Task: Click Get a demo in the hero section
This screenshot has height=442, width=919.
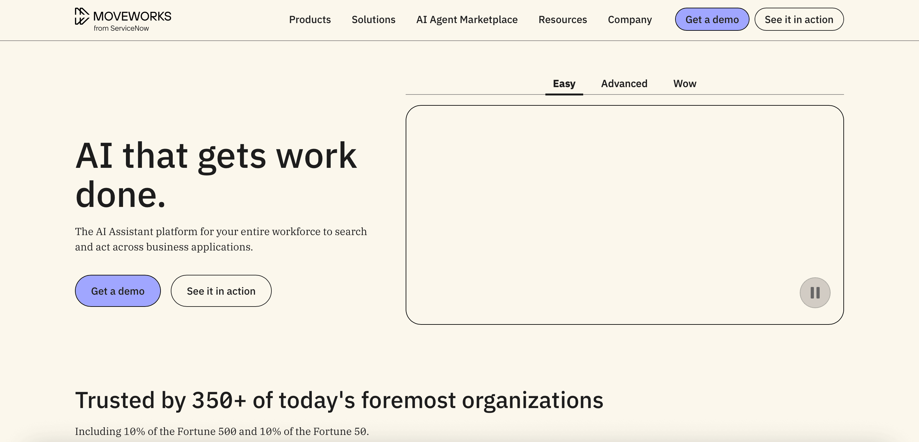Action: pos(118,291)
